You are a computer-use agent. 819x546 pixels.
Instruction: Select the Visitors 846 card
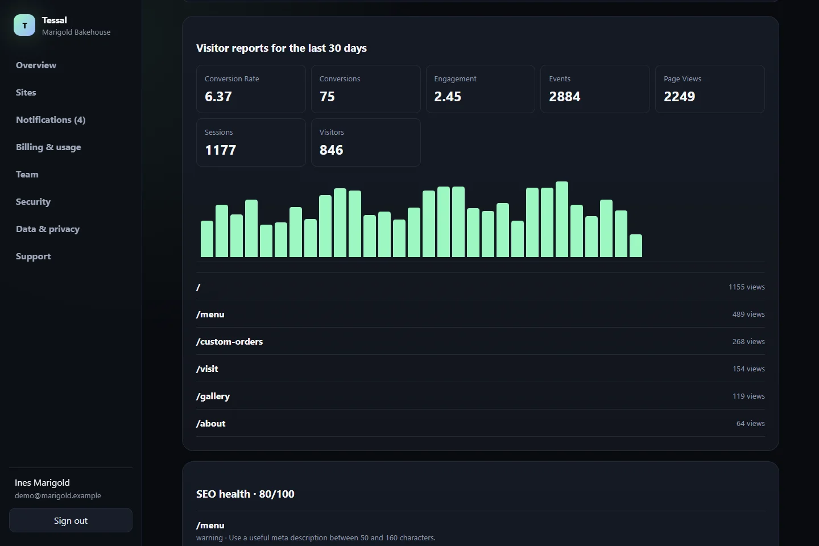[366, 143]
